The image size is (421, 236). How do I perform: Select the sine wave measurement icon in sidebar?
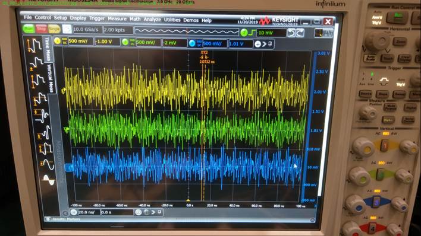coord(47,164)
